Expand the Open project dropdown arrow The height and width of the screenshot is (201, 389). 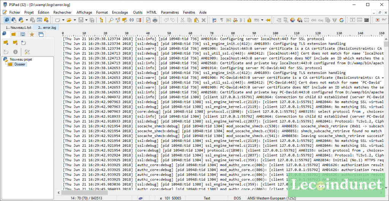click(27, 20)
